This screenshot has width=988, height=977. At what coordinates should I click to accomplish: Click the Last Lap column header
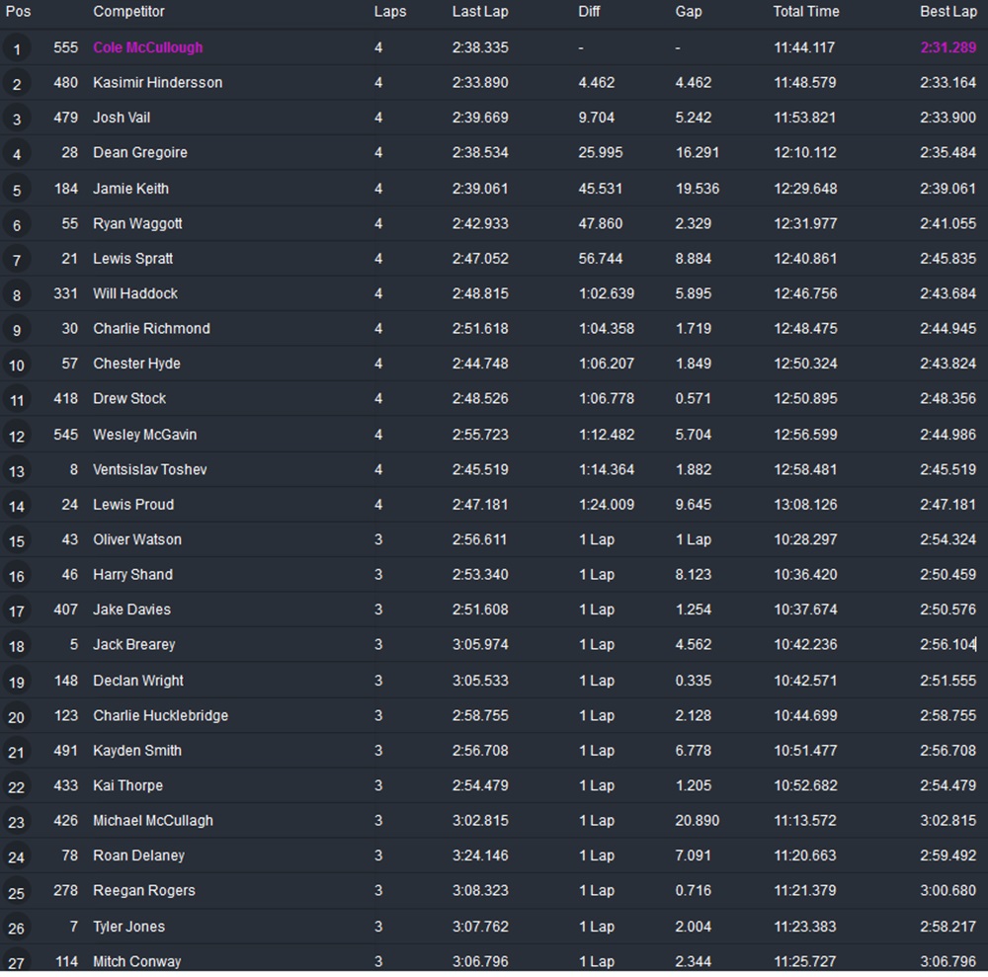pyautogui.click(x=480, y=12)
